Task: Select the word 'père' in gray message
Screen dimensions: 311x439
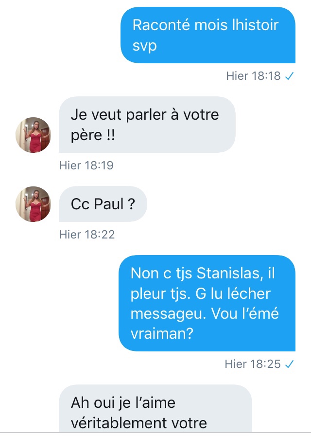Action: pos(86,136)
